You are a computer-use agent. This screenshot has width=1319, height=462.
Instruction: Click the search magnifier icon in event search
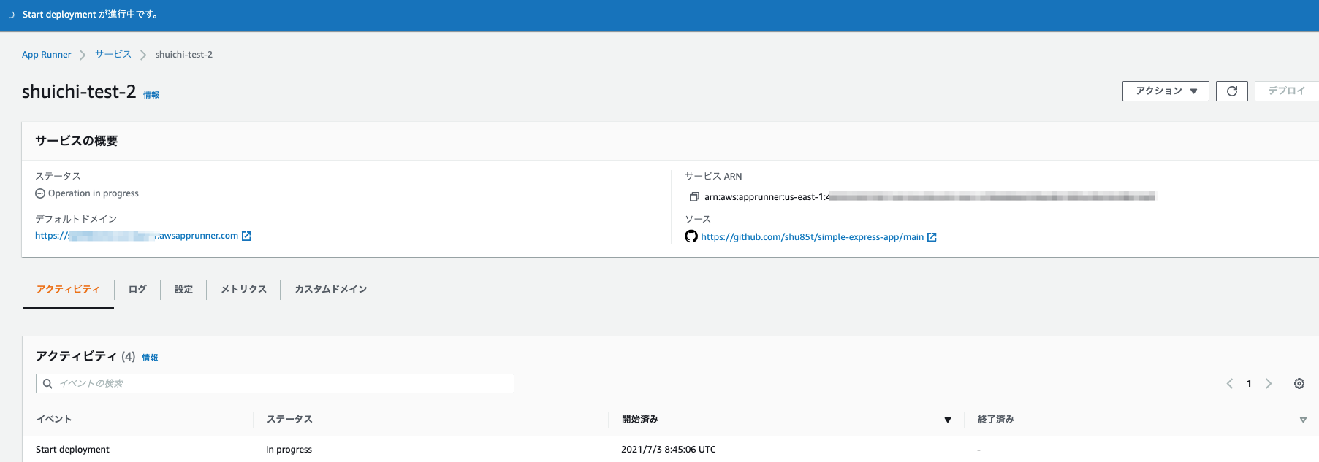47,384
